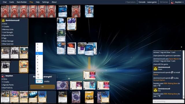Click gold-bordered card in corp scored area
This screenshot has width=185, height=104.
(x=24, y=67)
